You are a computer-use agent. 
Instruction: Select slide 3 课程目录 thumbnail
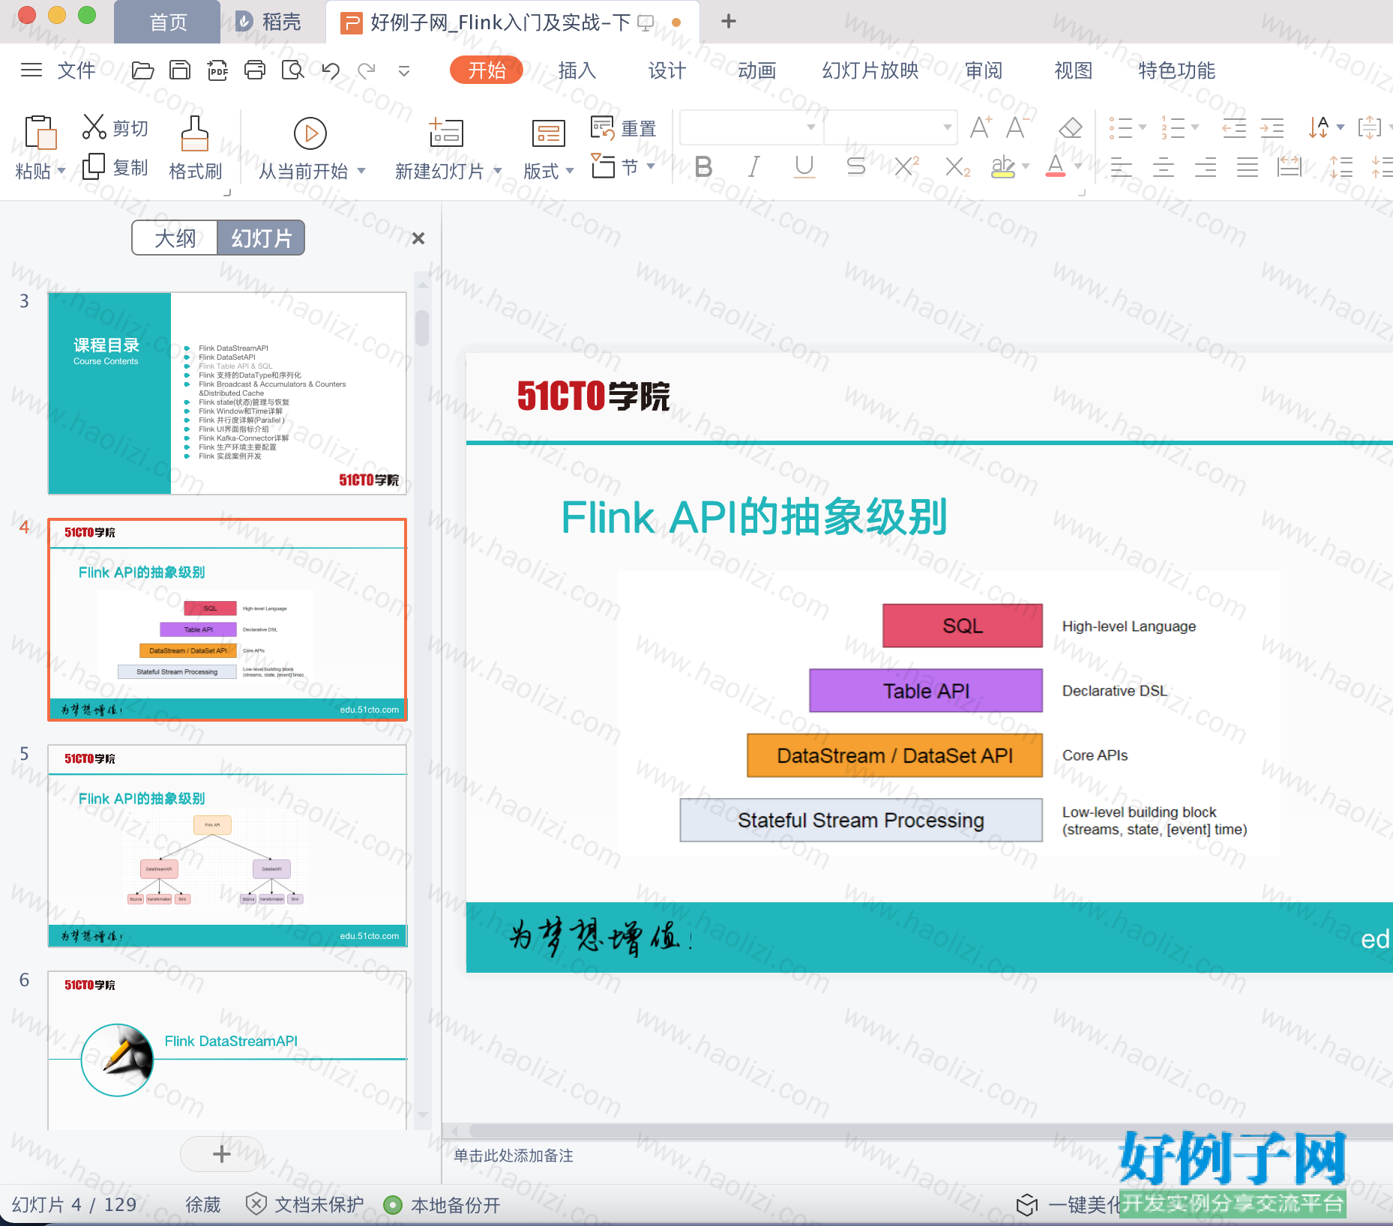pyautogui.click(x=227, y=393)
